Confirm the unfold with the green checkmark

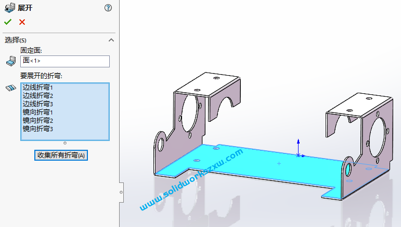pos(8,22)
